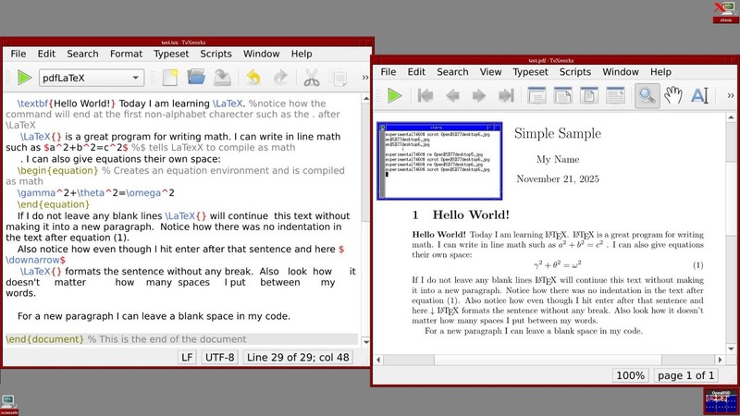Open Search menu in editor window
This screenshot has height=416, width=740.
pos(82,54)
